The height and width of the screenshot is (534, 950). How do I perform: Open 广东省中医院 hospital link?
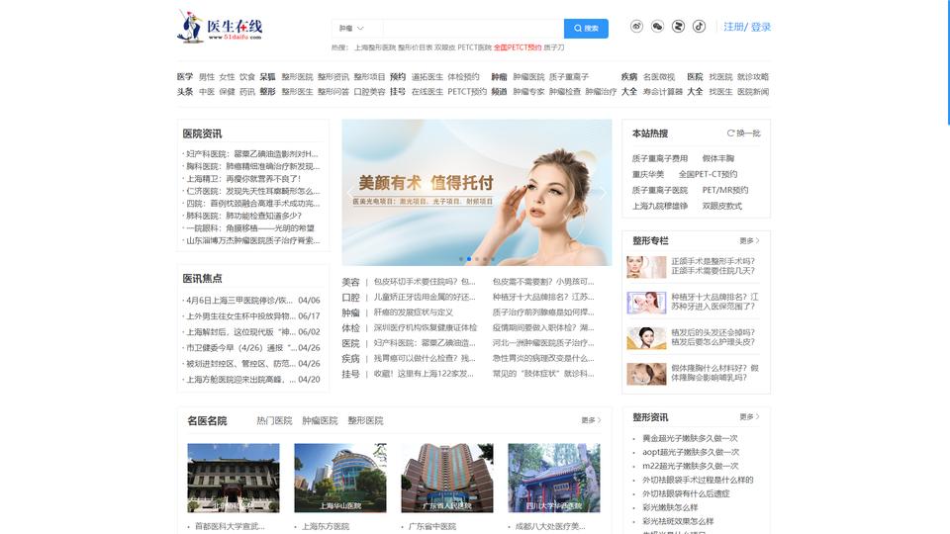[x=432, y=527]
